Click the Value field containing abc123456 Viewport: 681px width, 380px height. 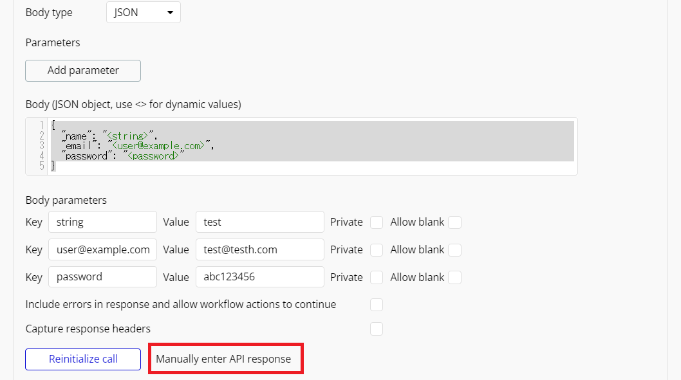259,277
